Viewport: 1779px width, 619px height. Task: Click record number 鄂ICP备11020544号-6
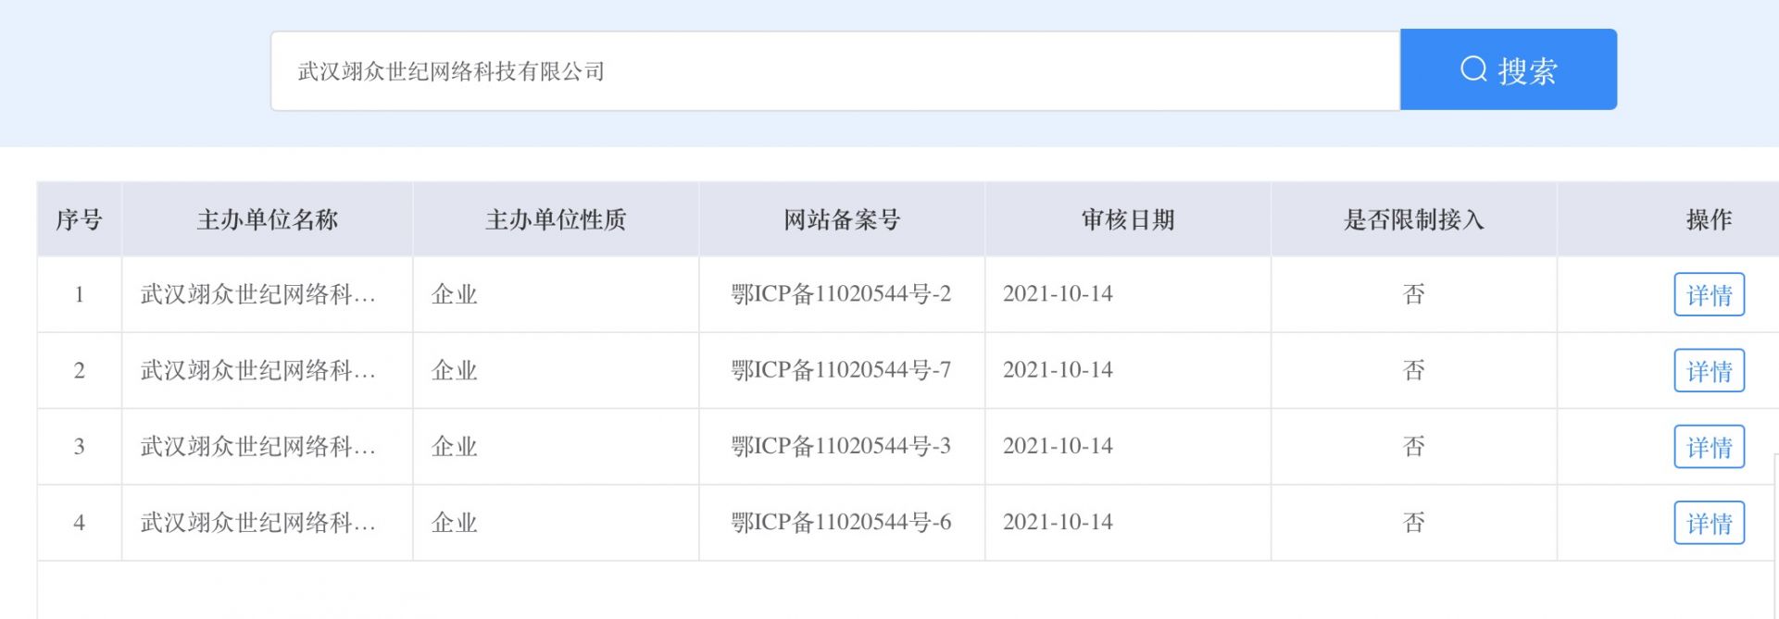pos(841,522)
